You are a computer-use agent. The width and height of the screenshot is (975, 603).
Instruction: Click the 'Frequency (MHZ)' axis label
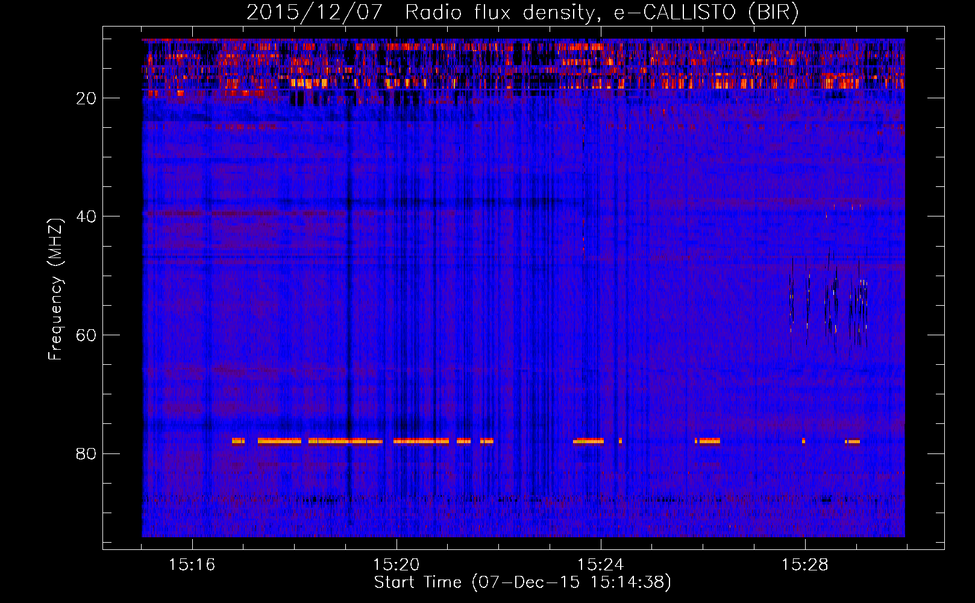coord(55,289)
